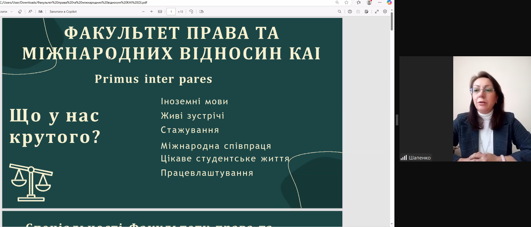Print the PDF document

[350, 12]
